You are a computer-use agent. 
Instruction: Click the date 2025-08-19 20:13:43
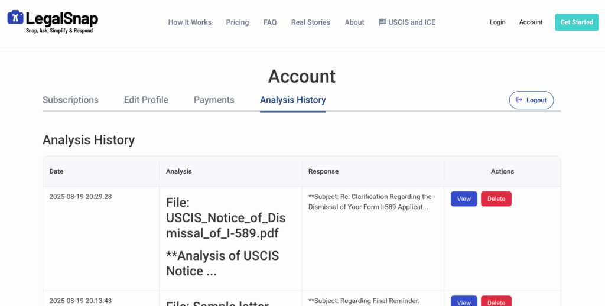80,301
